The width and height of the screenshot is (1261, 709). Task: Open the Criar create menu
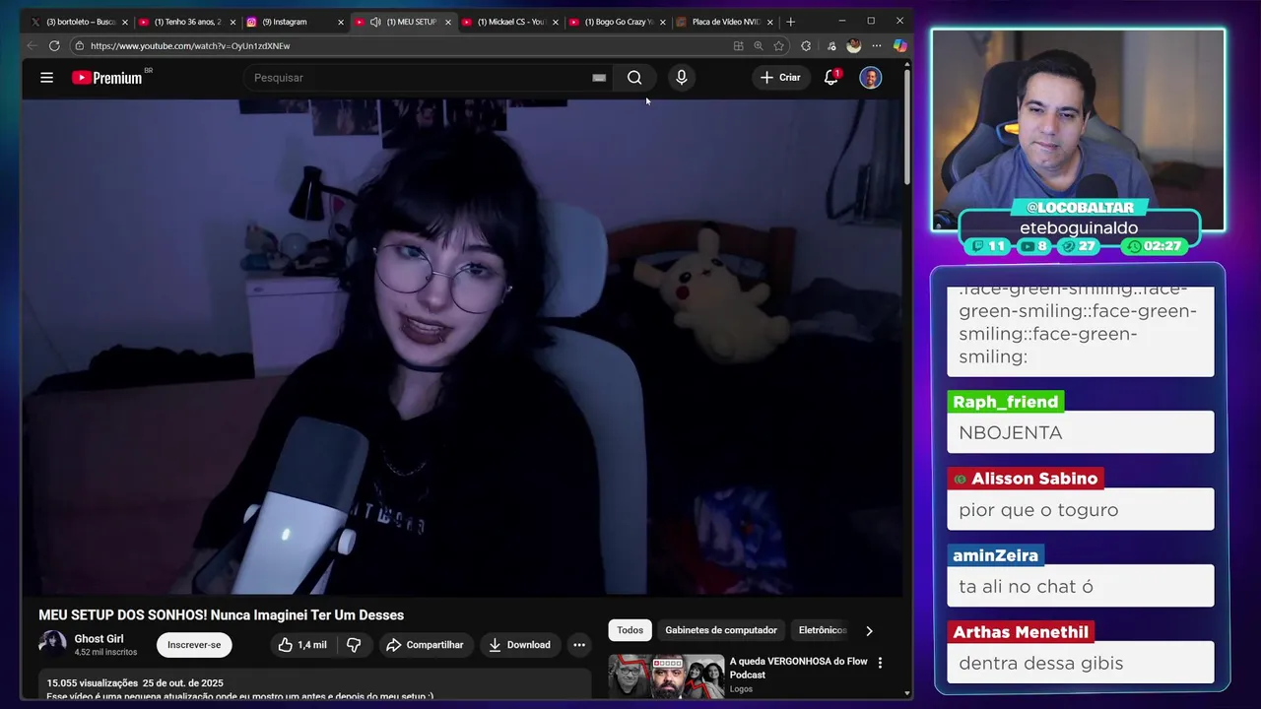[x=780, y=78]
